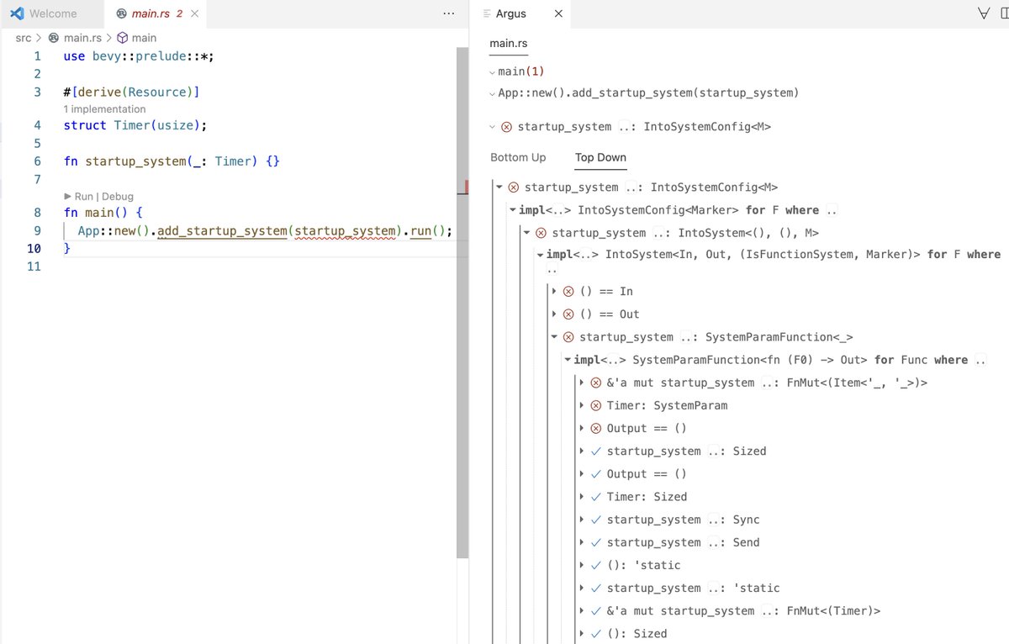Open the editor more actions ellipsis
Viewport: 1009px width, 644px height.
[448, 13]
